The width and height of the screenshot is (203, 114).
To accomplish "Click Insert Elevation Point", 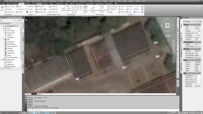I will pos(93,9).
